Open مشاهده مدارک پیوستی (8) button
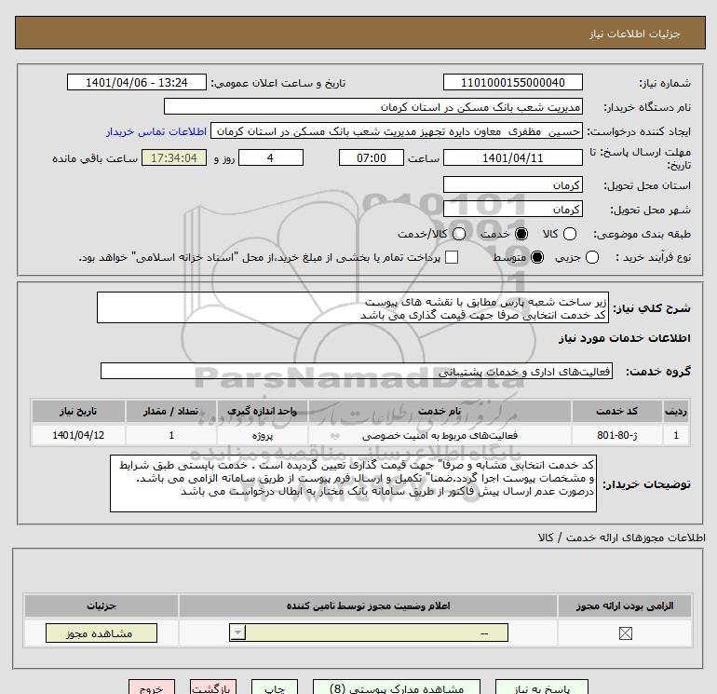The height and width of the screenshot is (694, 717). (x=397, y=687)
